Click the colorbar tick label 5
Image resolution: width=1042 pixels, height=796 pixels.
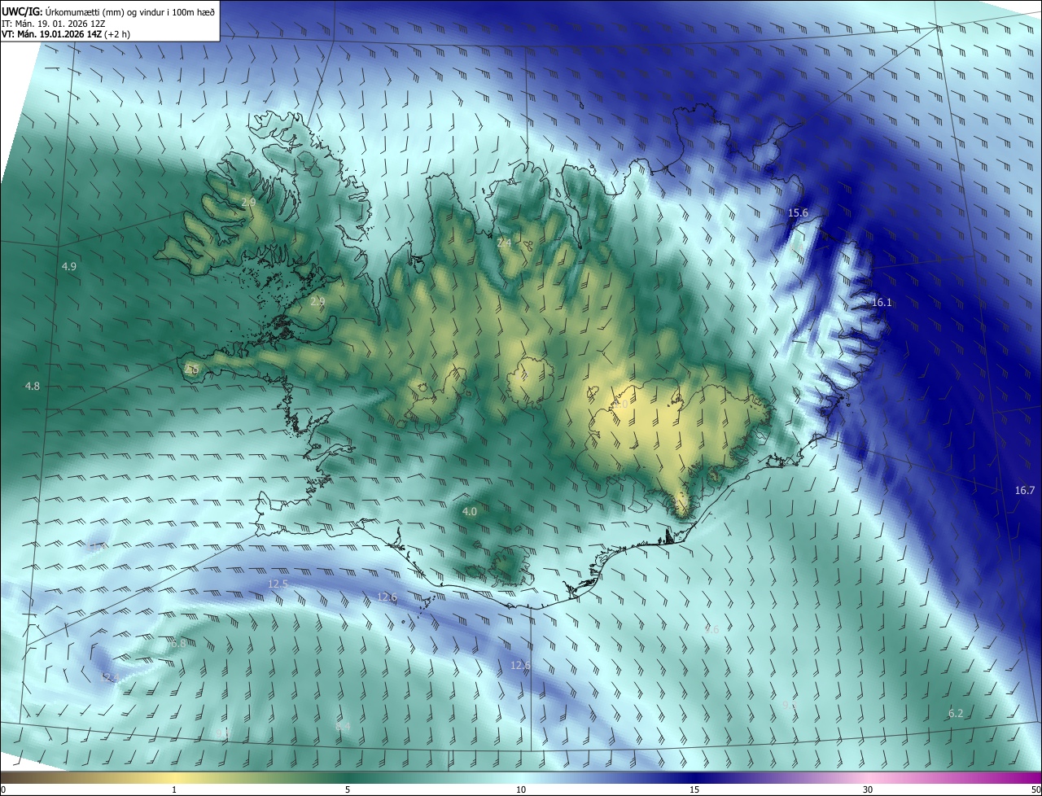348,789
